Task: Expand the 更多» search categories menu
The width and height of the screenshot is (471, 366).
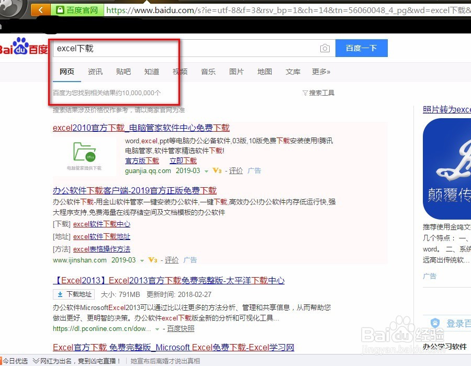Action: point(321,72)
